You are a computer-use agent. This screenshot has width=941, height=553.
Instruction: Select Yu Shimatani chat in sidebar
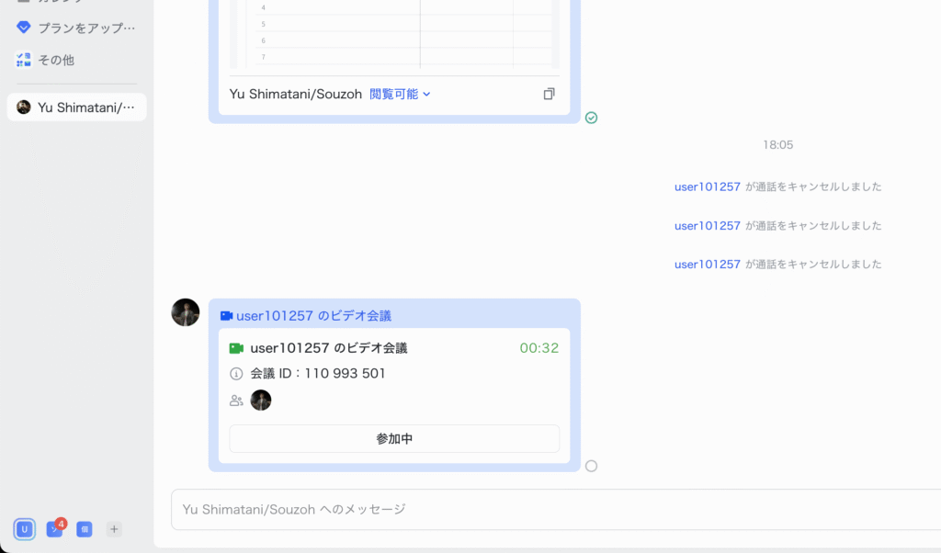pos(76,107)
